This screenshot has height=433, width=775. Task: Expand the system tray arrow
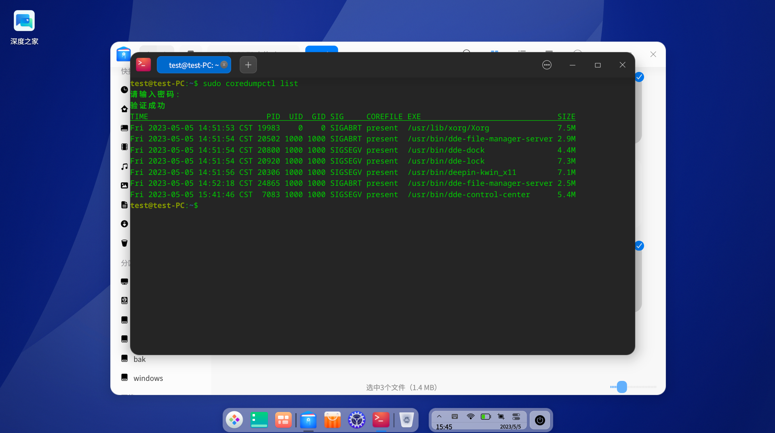[x=439, y=416]
